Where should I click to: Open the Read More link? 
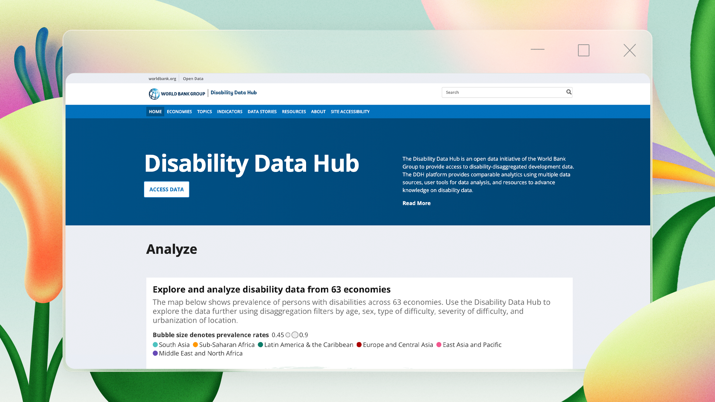(416, 203)
